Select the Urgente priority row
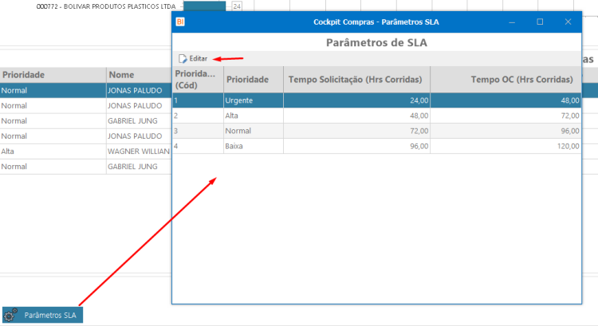 tap(377, 100)
